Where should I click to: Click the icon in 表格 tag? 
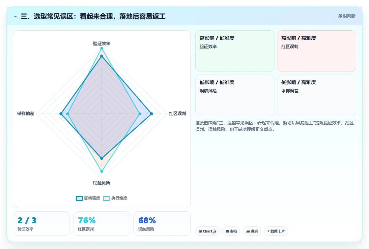coord(227,231)
